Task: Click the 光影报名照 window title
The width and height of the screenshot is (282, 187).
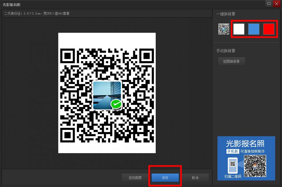Action: point(11,5)
